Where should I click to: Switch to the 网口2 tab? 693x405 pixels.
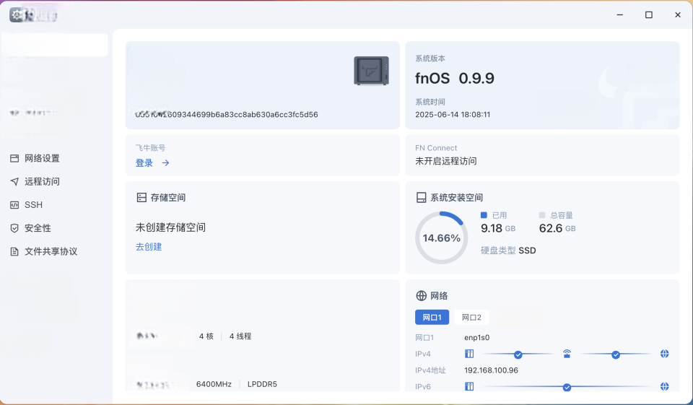[x=471, y=317]
